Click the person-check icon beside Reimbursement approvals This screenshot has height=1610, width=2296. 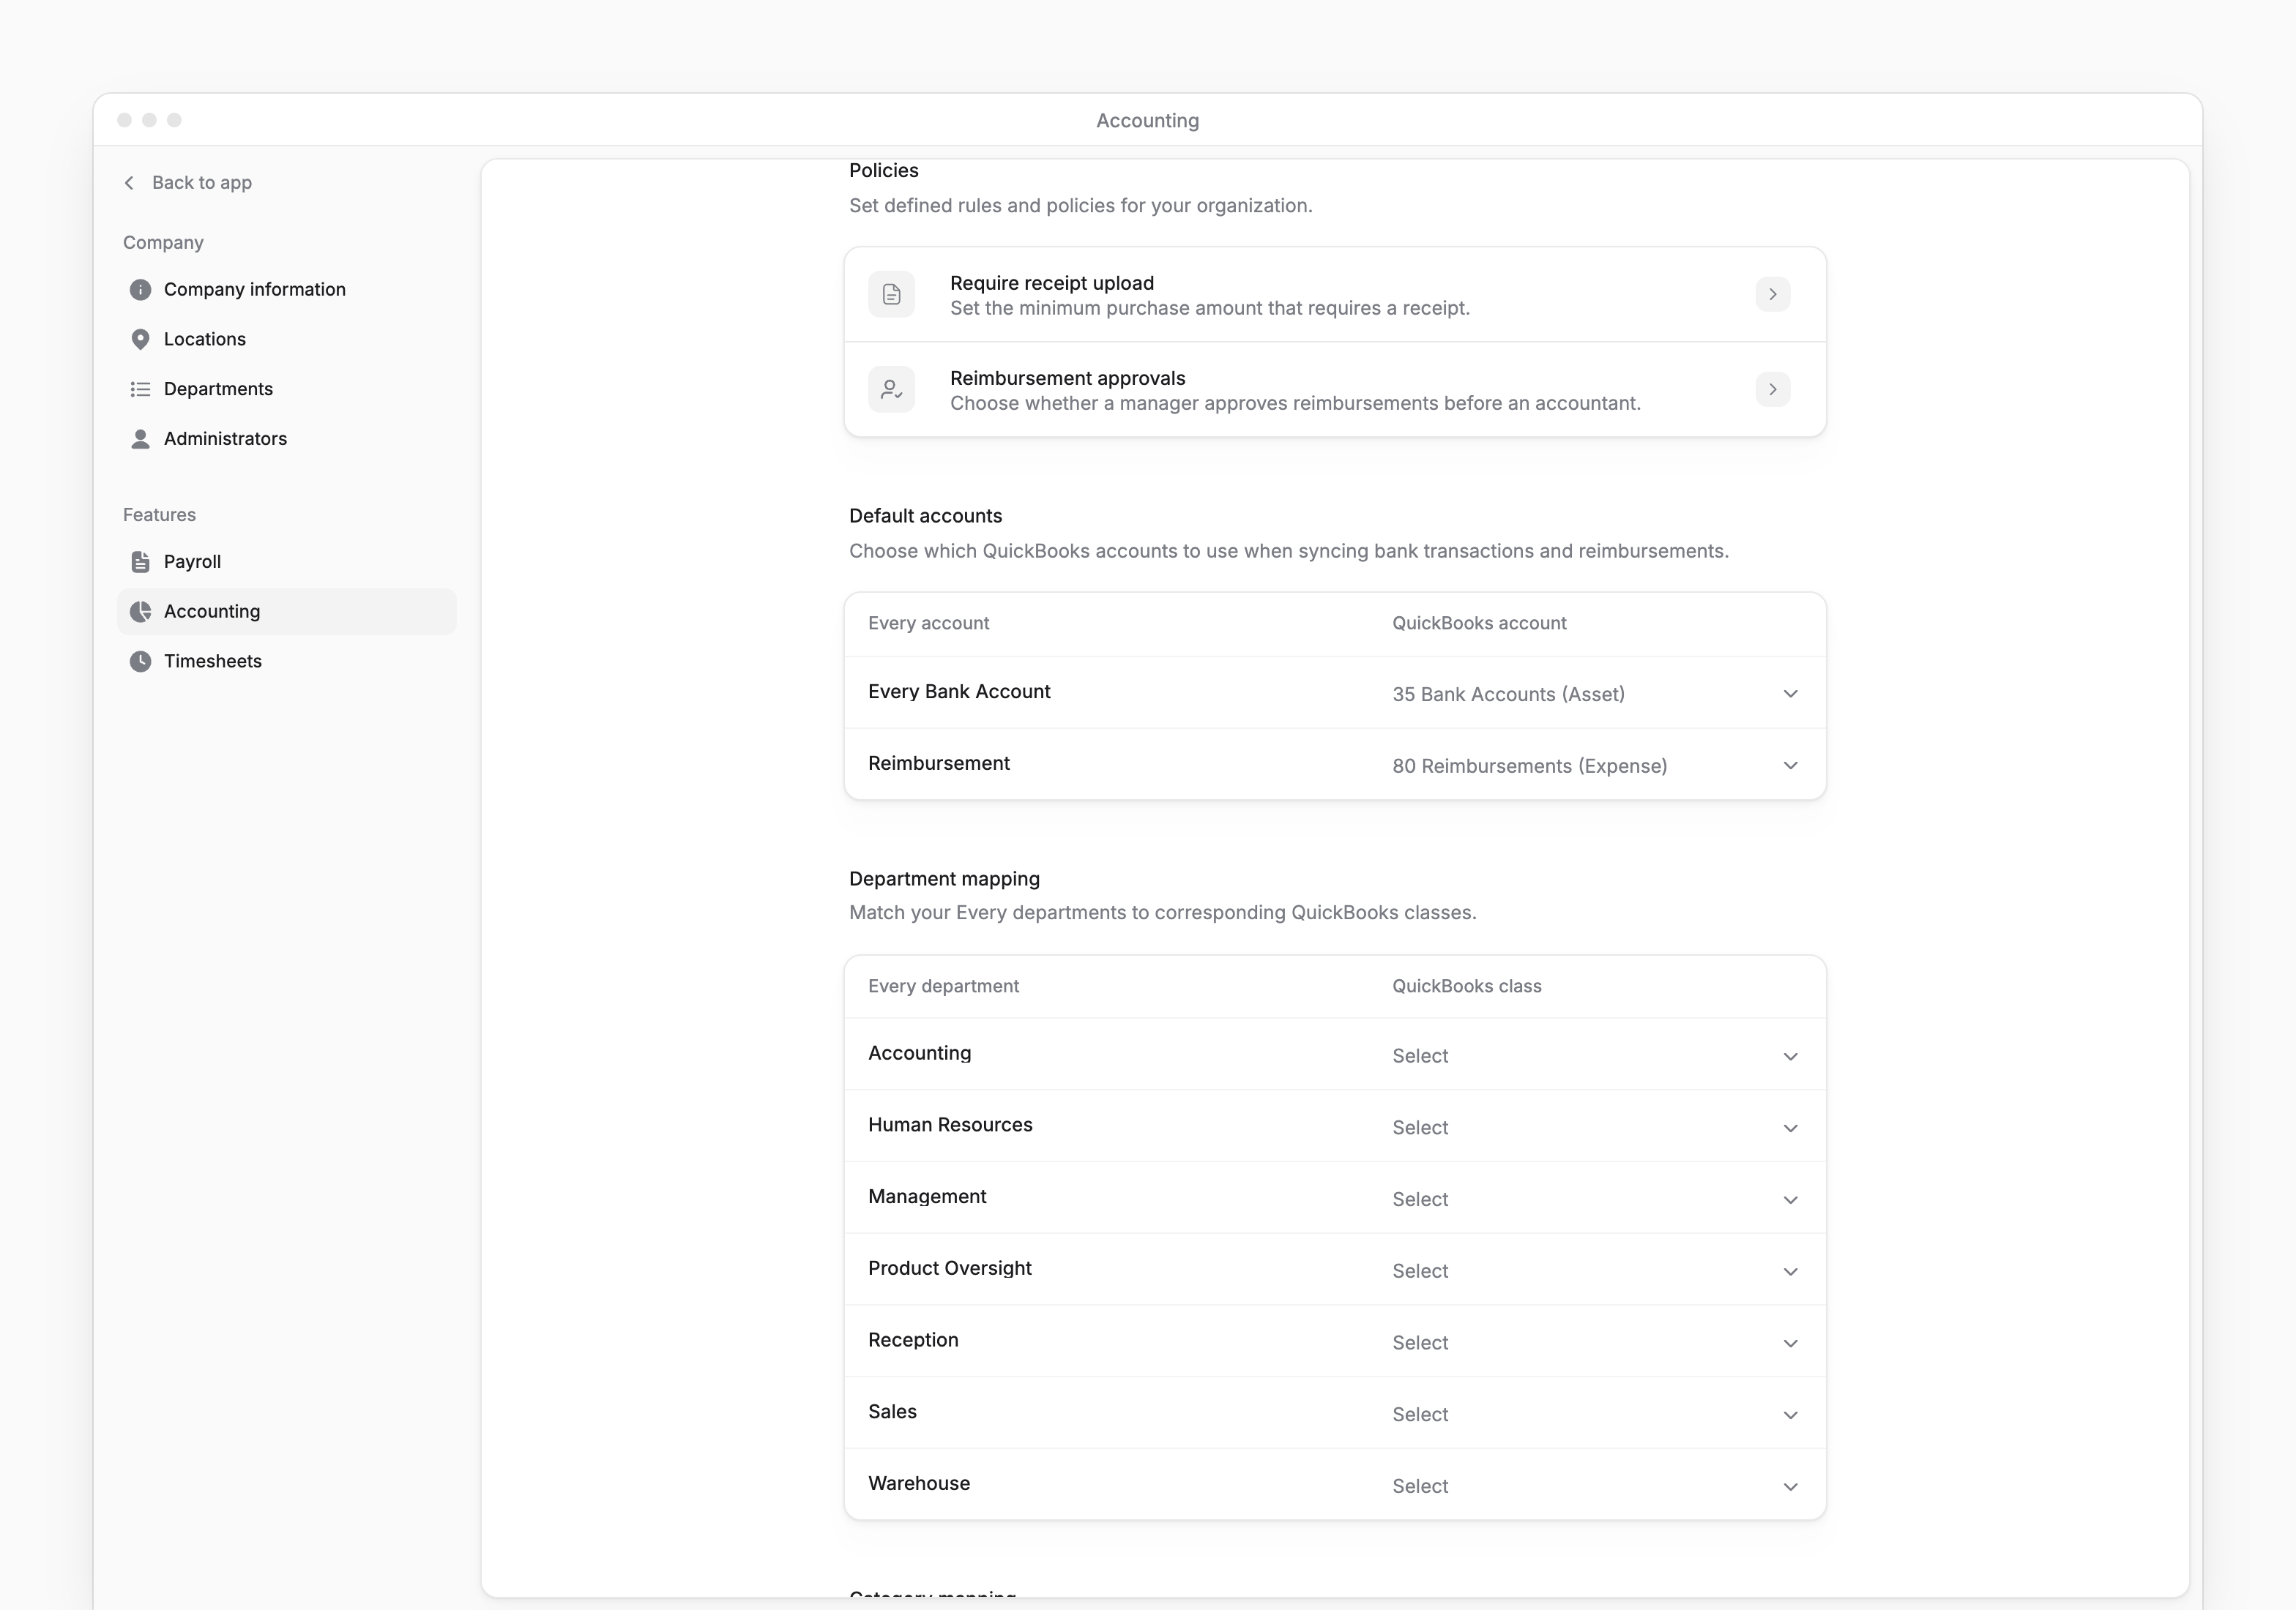point(891,390)
